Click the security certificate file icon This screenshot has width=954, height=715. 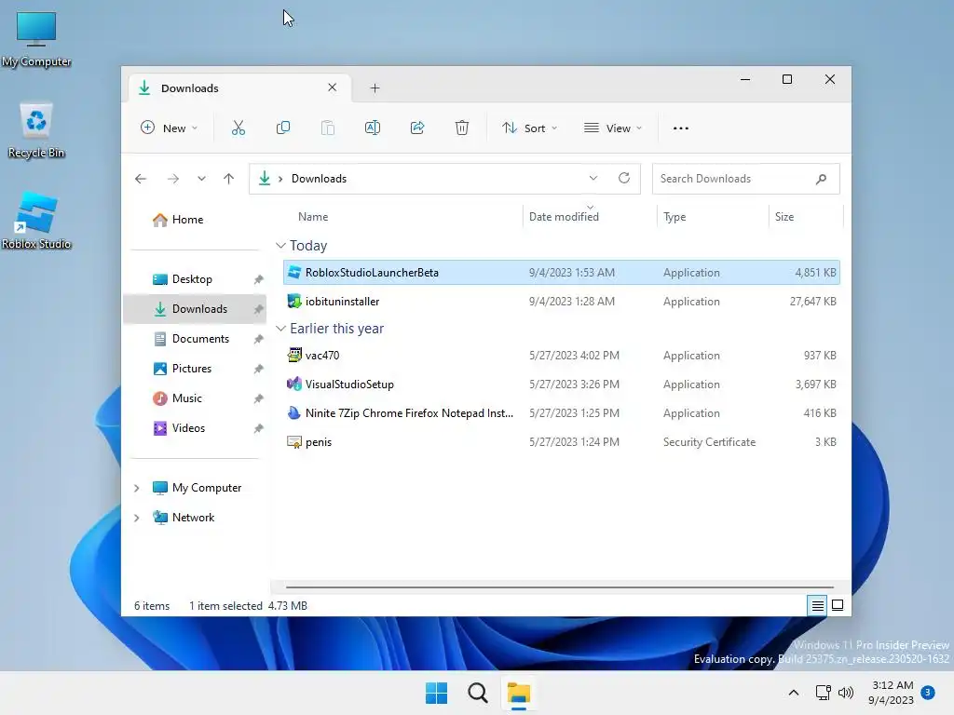coord(294,442)
